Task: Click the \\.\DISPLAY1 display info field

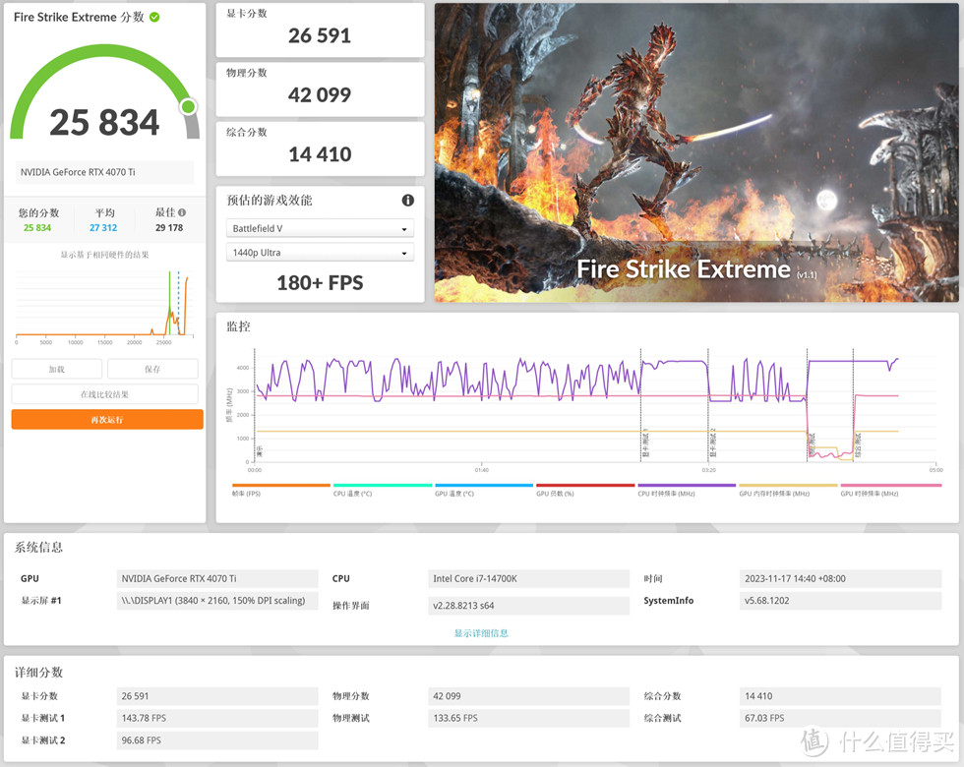Action: coord(217,601)
